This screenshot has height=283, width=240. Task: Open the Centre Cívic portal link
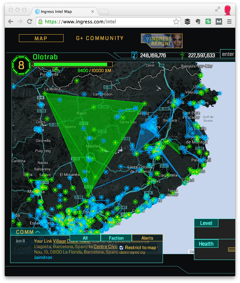point(106,246)
